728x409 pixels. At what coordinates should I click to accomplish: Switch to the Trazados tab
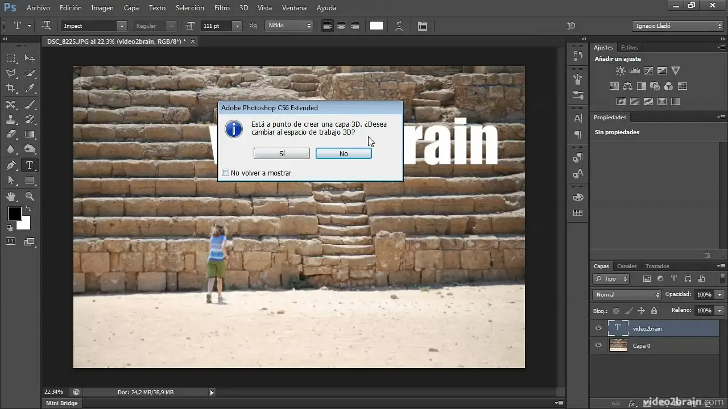pyautogui.click(x=657, y=266)
